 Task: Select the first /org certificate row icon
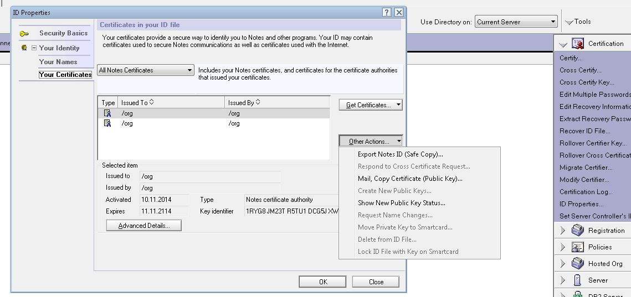(107, 113)
